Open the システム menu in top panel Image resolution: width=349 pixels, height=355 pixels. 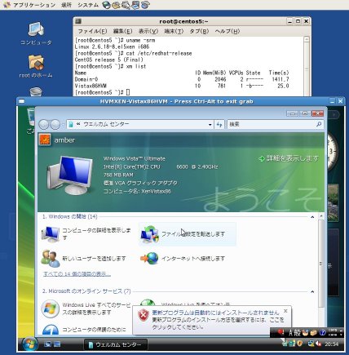tap(88, 5)
